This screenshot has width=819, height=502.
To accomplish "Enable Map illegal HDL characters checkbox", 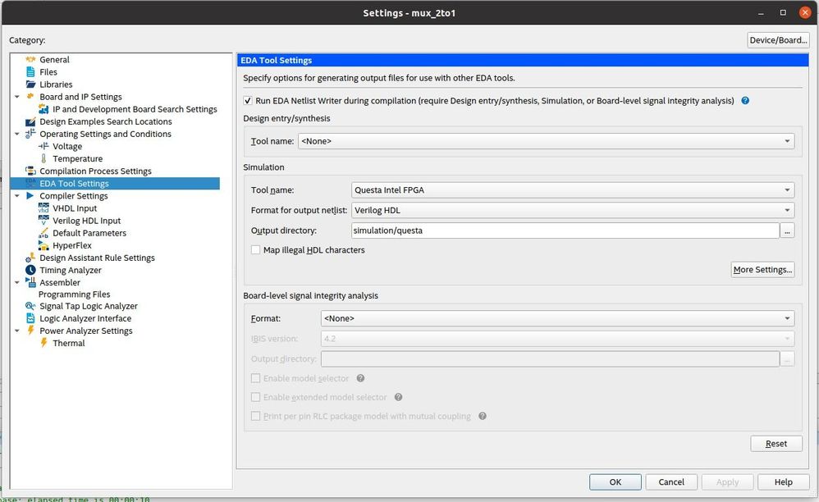I will click(256, 250).
